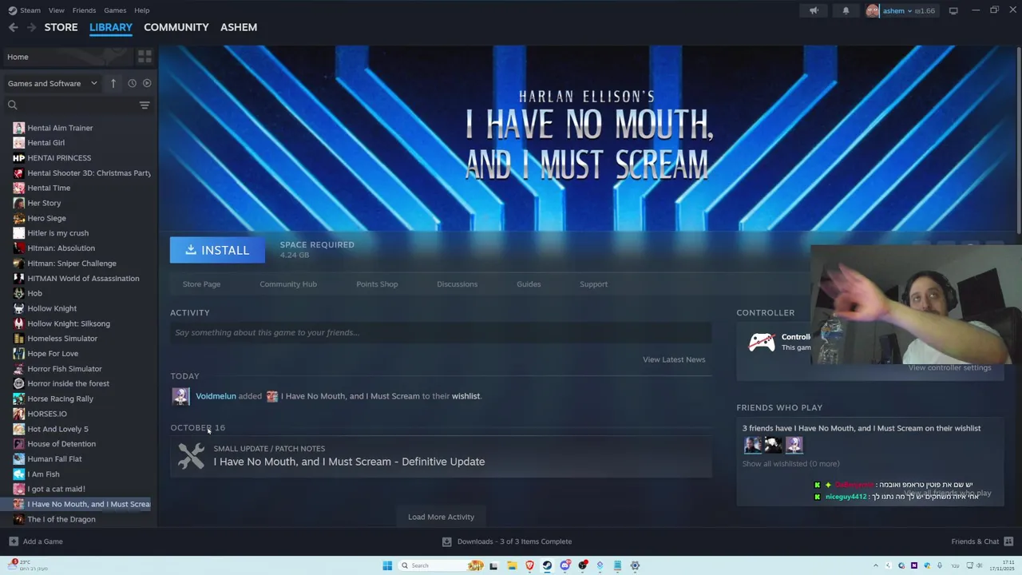
Task: Toggle sort by recent activity clock icon
Action: point(132,83)
